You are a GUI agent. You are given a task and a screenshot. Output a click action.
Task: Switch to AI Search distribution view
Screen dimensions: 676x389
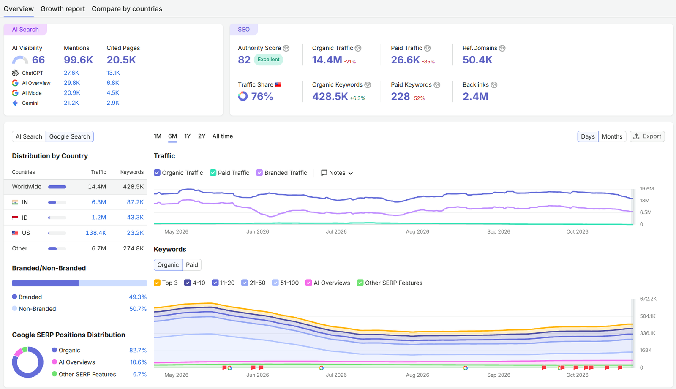point(29,136)
